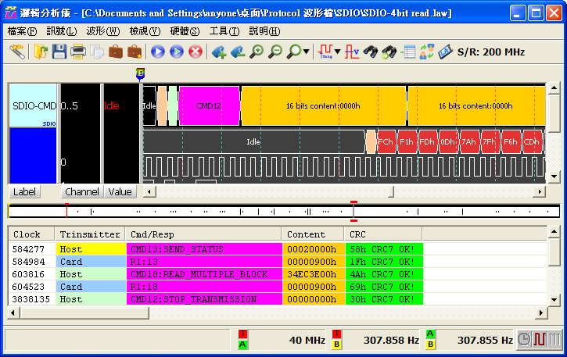The width and height of the screenshot is (567, 357).
Task: Open the 檔案(F) file menu
Action: (23, 31)
